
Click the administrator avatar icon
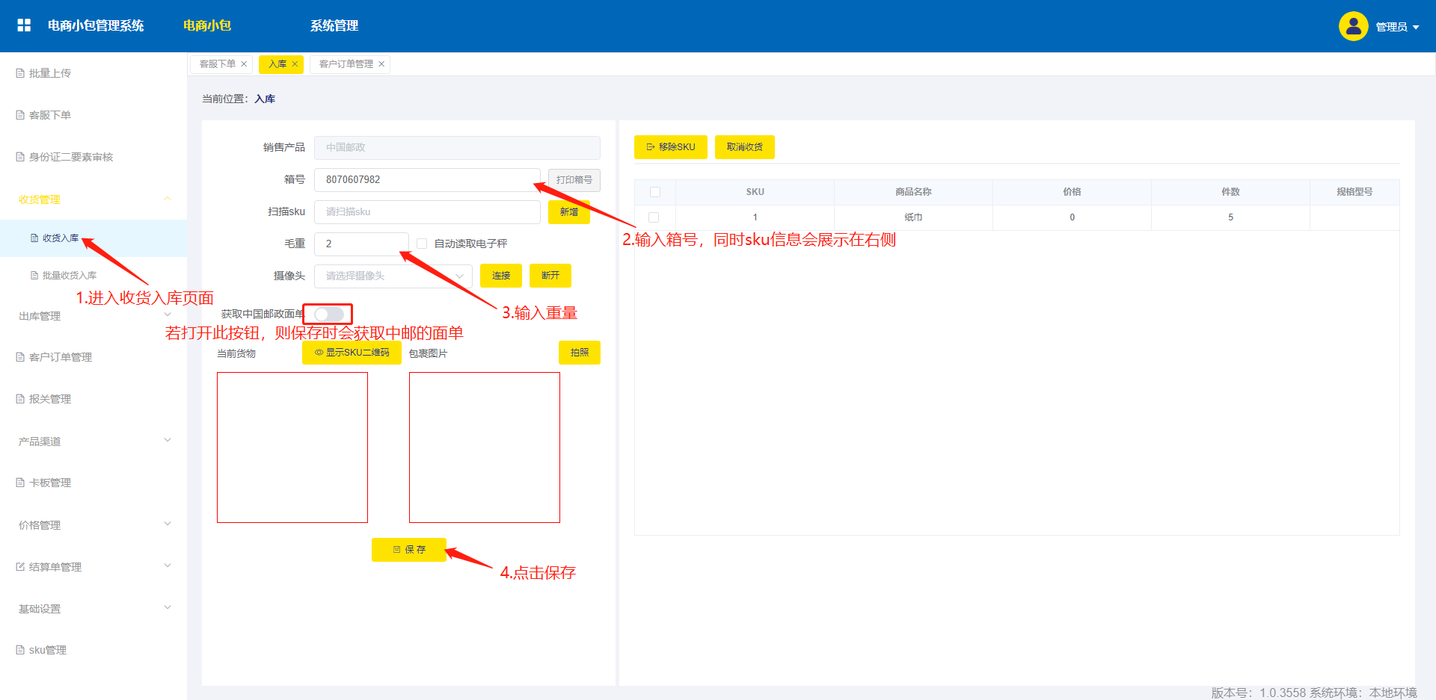tap(1352, 26)
